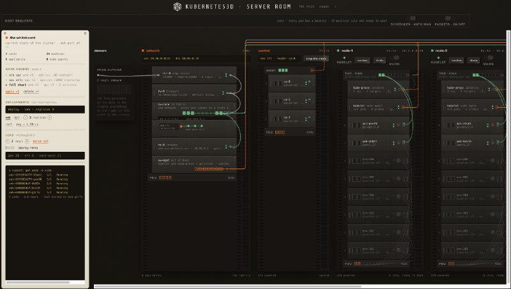
Task: Increase replicas with the plus button
Action: [x=50, y=117]
